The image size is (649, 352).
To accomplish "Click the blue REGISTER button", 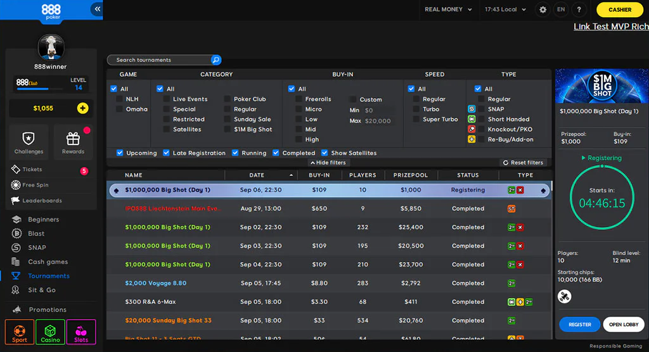I will click(579, 325).
